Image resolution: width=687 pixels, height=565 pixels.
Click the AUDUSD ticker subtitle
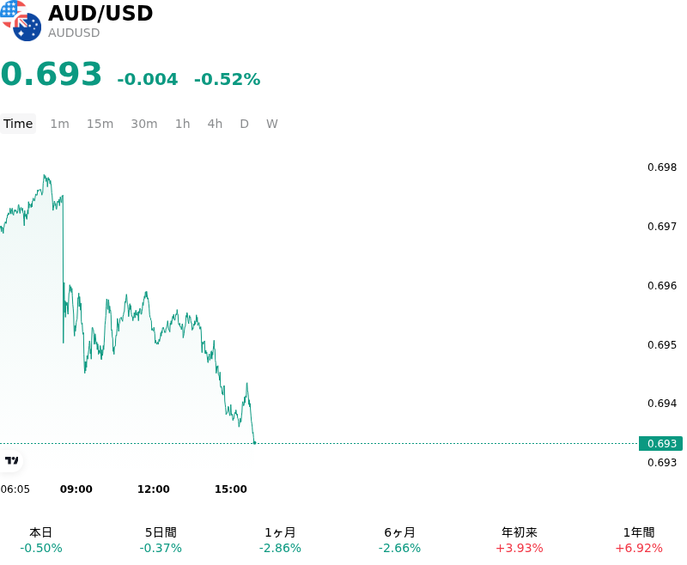click(x=74, y=33)
